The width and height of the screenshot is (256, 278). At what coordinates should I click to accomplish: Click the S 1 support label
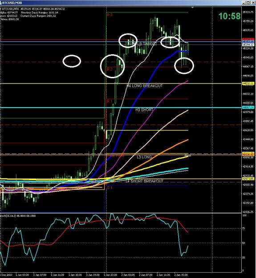(x=110, y=188)
